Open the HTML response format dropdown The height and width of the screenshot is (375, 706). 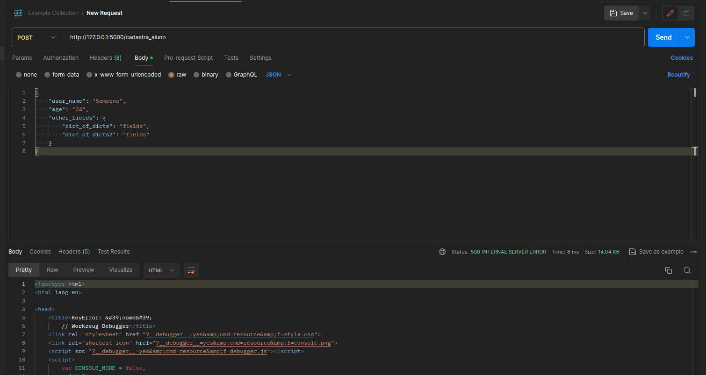161,270
